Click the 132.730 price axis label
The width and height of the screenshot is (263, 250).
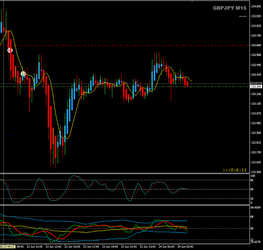[x=256, y=152]
